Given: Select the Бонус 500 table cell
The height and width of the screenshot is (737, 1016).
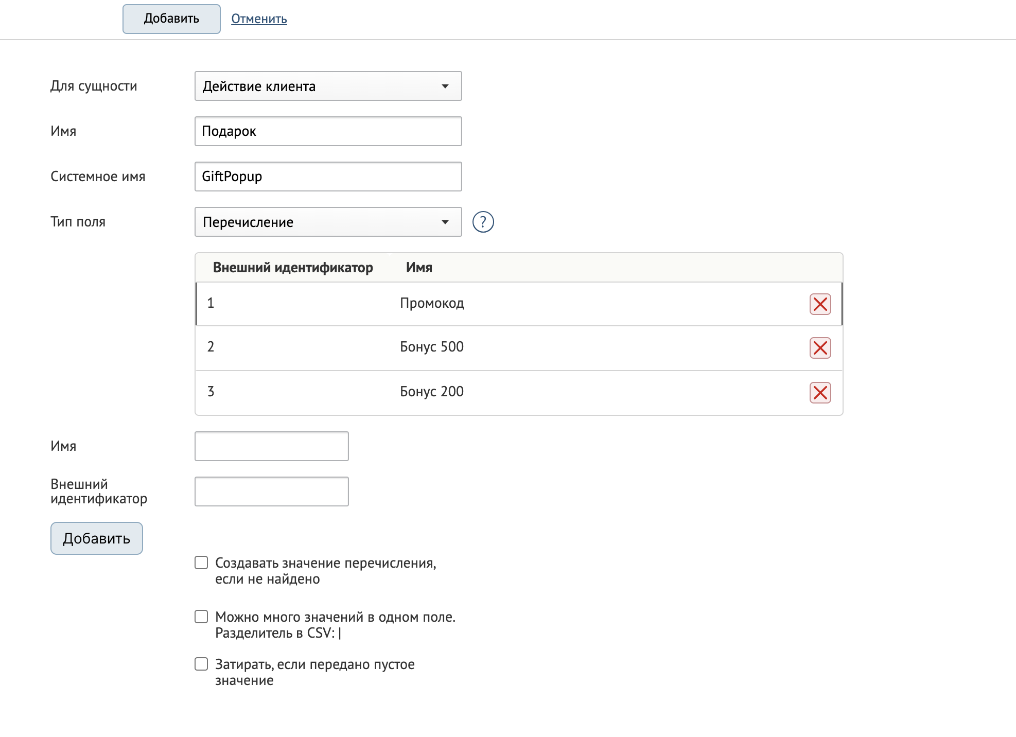Looking at the screenshot, I should pos(432,347).
